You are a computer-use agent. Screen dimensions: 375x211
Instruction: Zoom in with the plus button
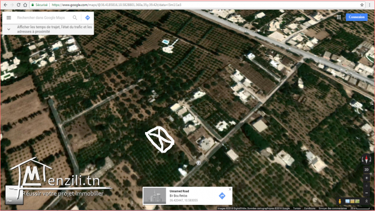pos(366,186)
